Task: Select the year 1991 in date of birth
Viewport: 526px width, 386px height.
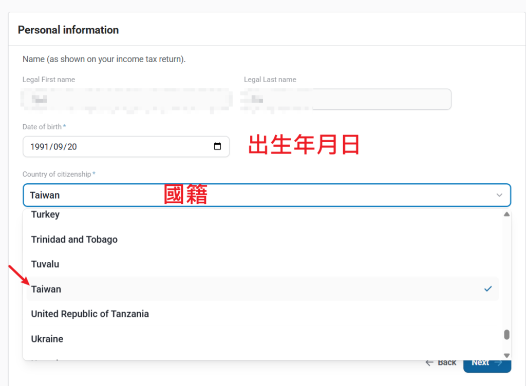Action: [39, 147]
